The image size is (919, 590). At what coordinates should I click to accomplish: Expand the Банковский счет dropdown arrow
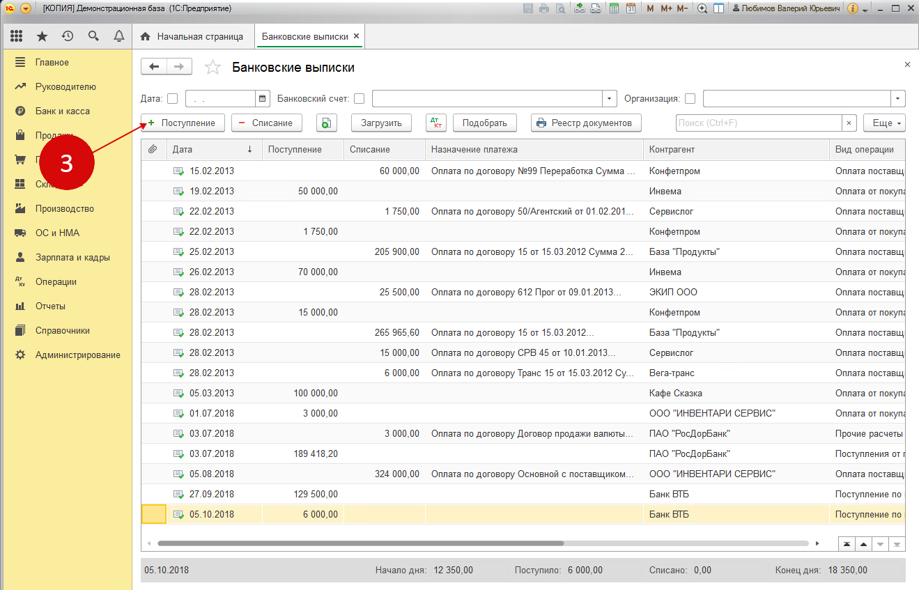pyautogui.click(x=610, y=98)
